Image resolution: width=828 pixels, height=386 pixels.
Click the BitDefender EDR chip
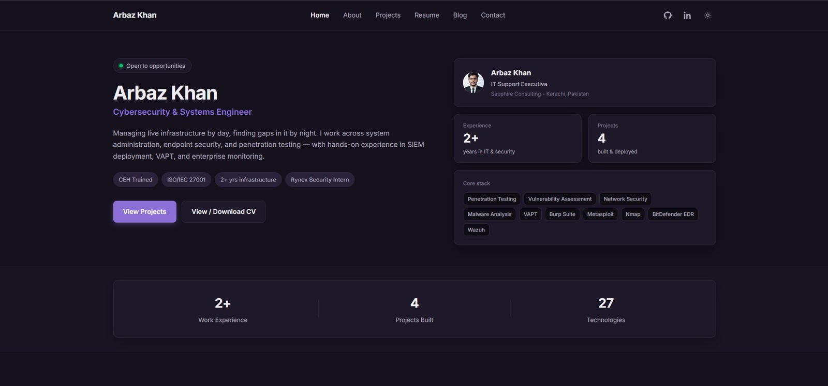[673, 214]
